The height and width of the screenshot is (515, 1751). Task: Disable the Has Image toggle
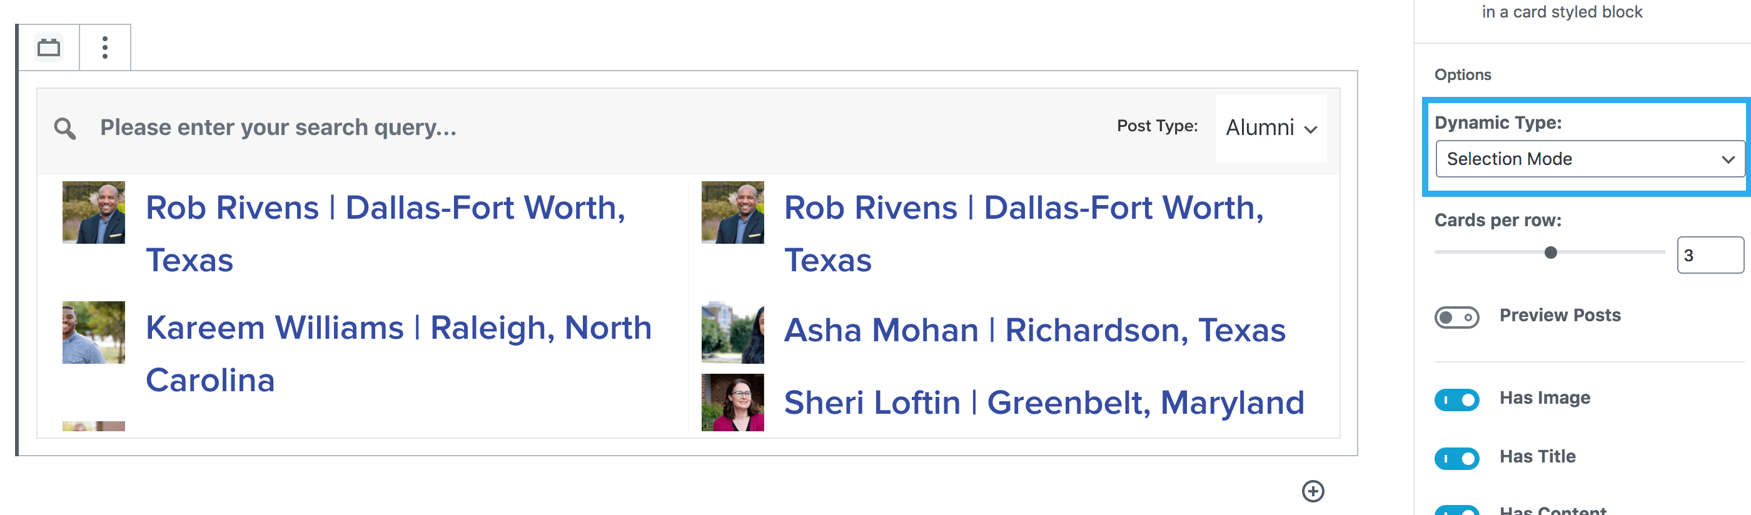pyautogui.click(x=1456, y=399)
